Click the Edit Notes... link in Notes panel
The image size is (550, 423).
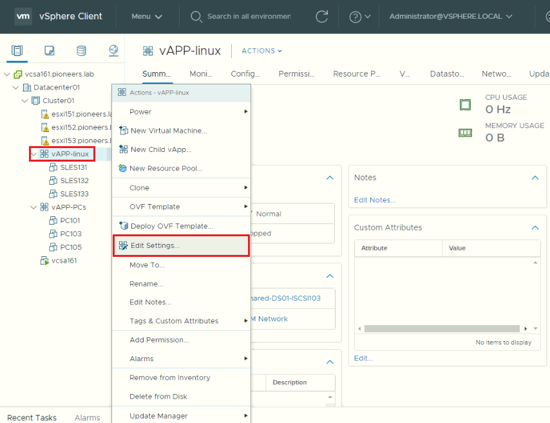(x=375, y=200)
